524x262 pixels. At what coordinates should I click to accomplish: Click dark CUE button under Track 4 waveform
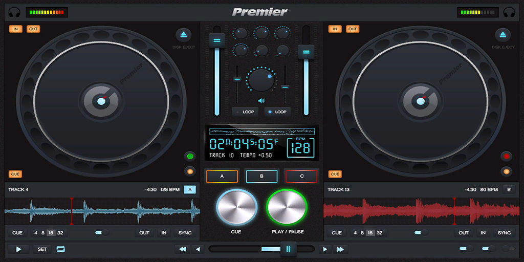(x=17, y=233)
